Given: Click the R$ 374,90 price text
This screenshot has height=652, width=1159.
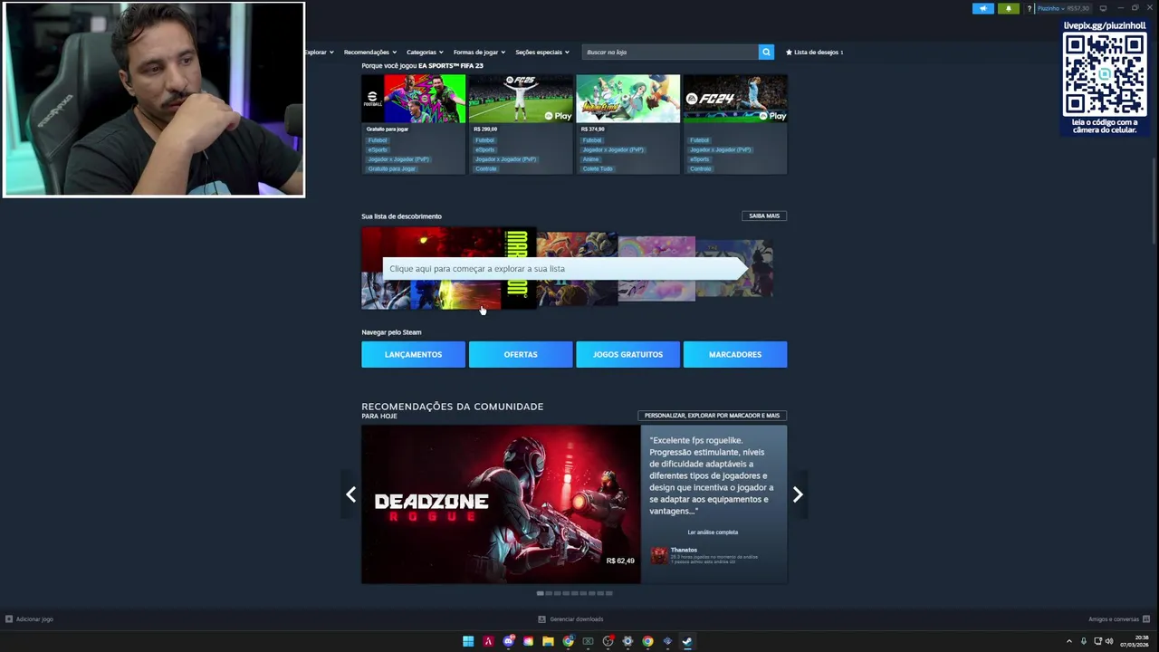Looking at the screenshot, I should (x=593, y=129).
